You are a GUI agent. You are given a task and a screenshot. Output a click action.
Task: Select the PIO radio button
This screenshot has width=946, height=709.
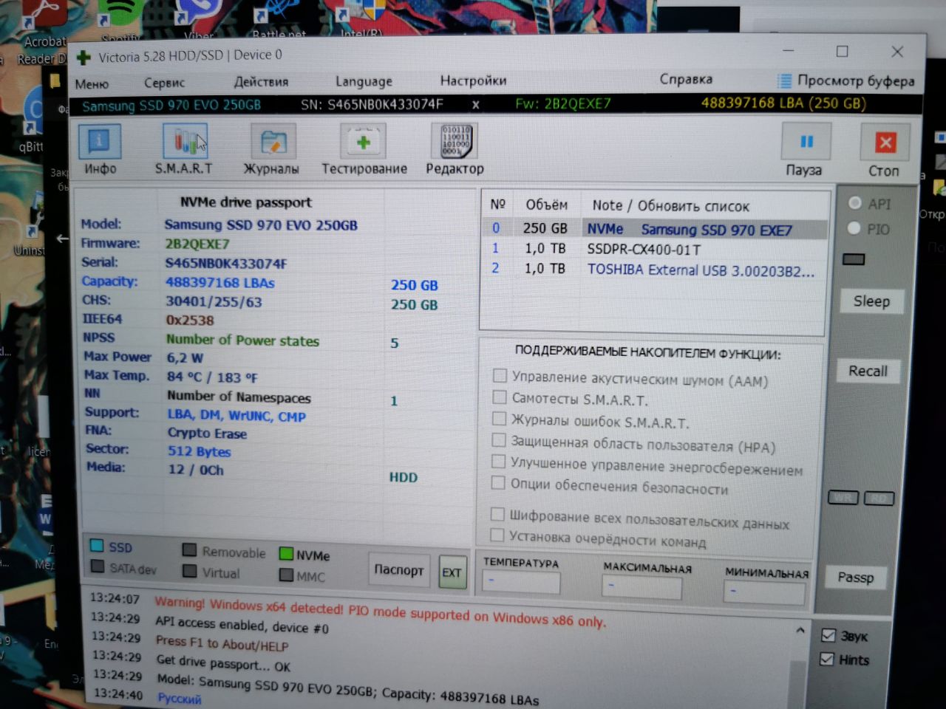854,228
